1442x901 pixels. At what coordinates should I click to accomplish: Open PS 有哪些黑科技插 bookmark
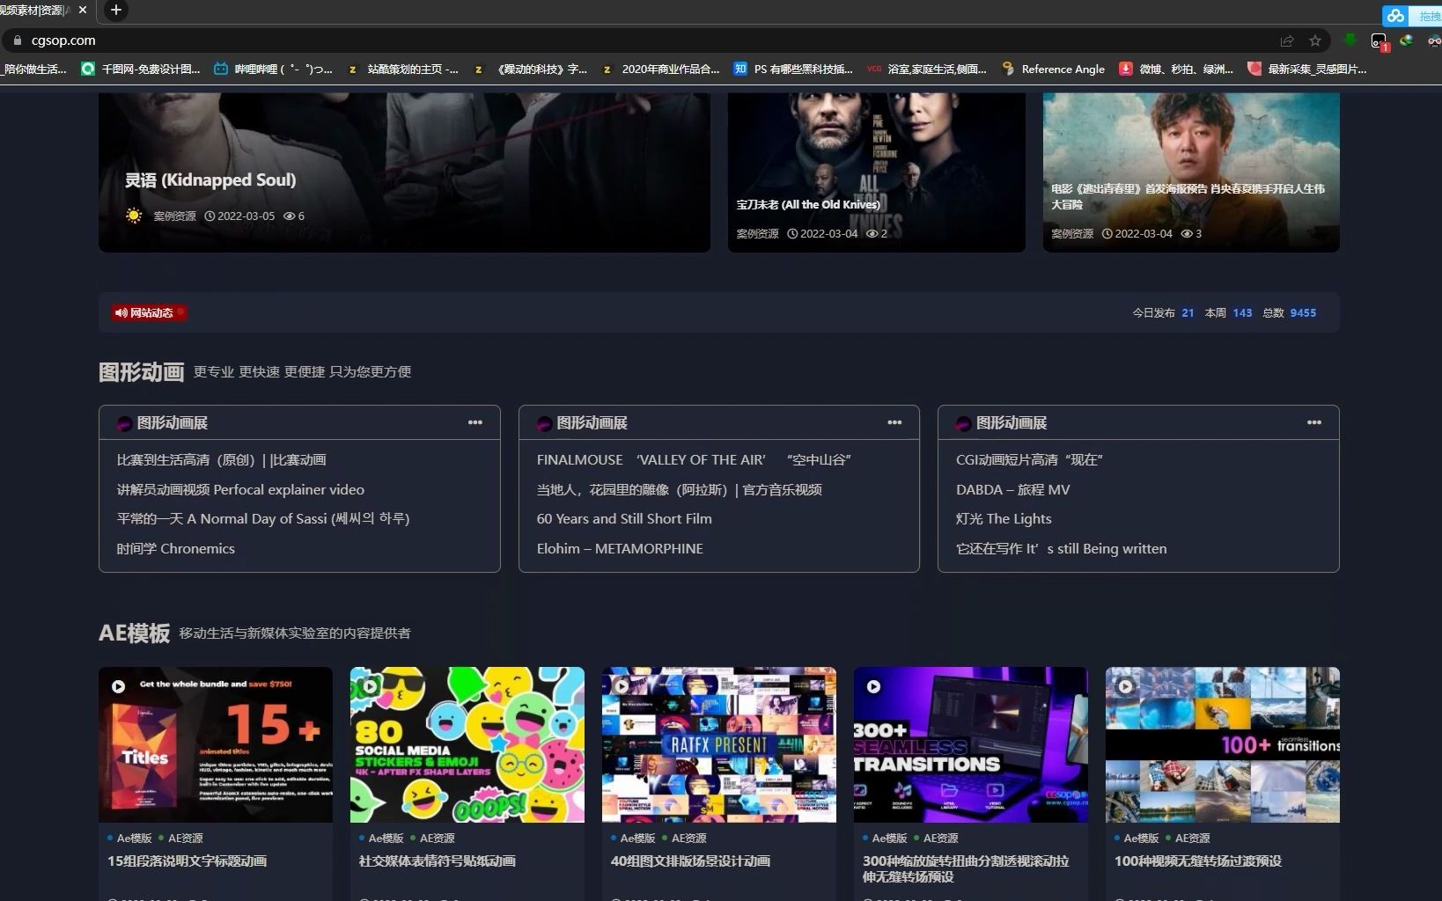click(793, 69)
